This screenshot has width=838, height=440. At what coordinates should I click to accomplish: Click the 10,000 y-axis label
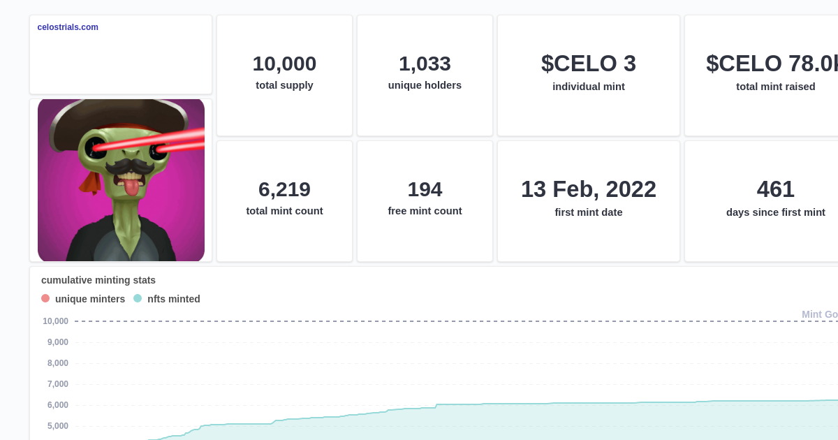click(x=54, y=321)
